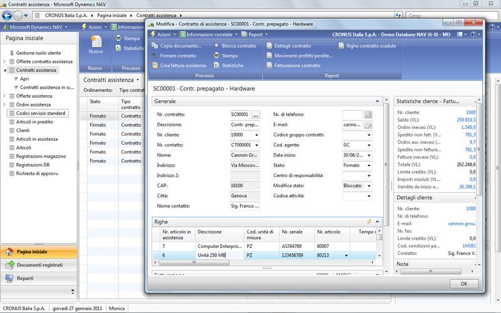Image resolution: width=501 pixels, height=313 pixels.
Task: Click the Righe contratto scadute icon
Action: [x=341, y=46]
